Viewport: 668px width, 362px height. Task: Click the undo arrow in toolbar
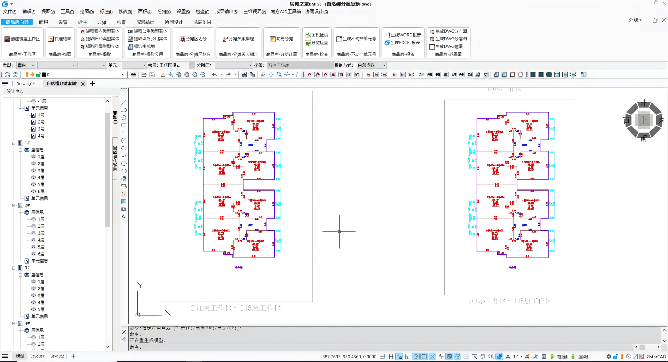coord(214,75)
